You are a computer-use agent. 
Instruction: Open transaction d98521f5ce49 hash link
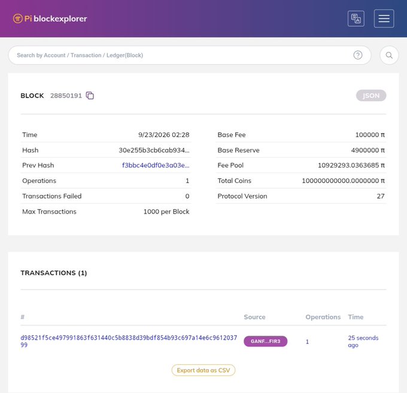[x=129, y=341]
